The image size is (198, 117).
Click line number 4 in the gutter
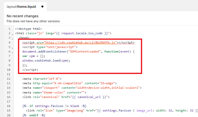tap(9, 42)
